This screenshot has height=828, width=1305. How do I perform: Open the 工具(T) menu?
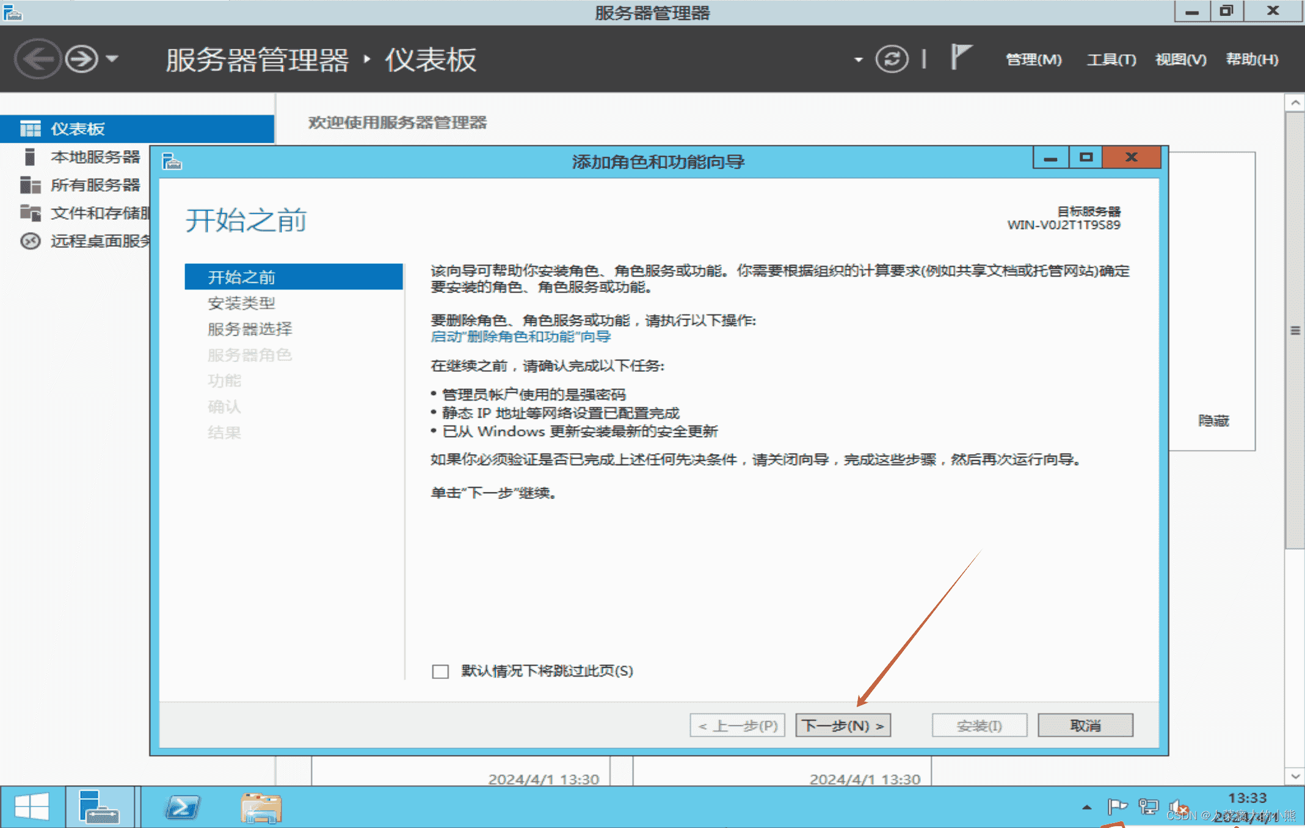pos(1111,59)
